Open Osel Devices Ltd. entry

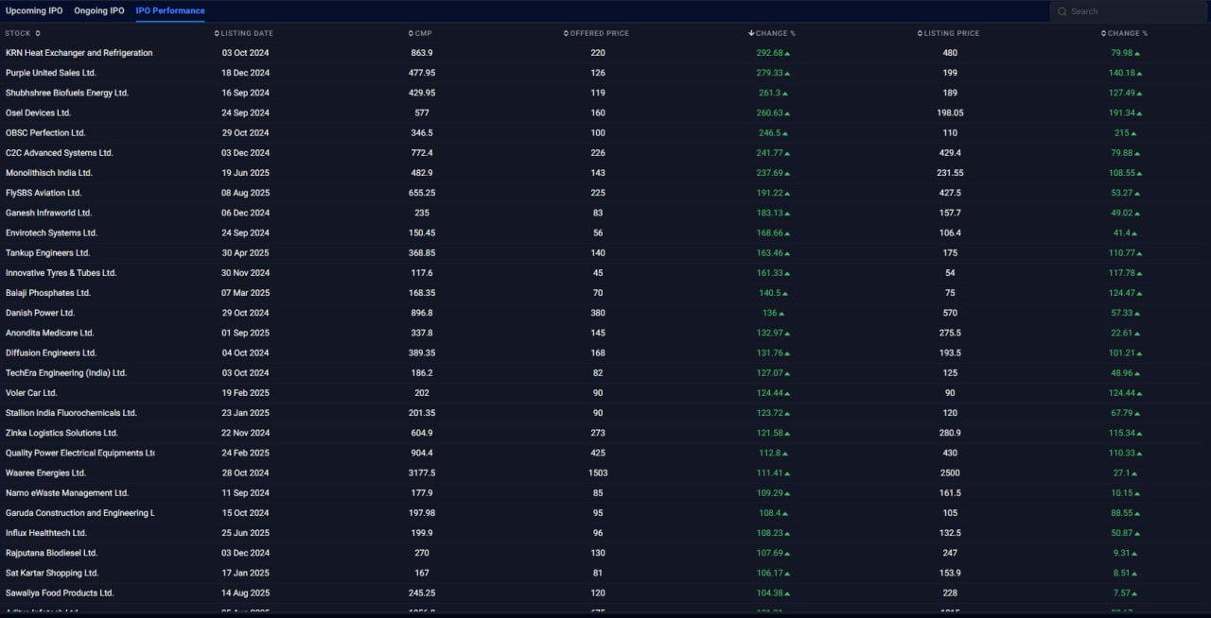(x=38, y=112)
